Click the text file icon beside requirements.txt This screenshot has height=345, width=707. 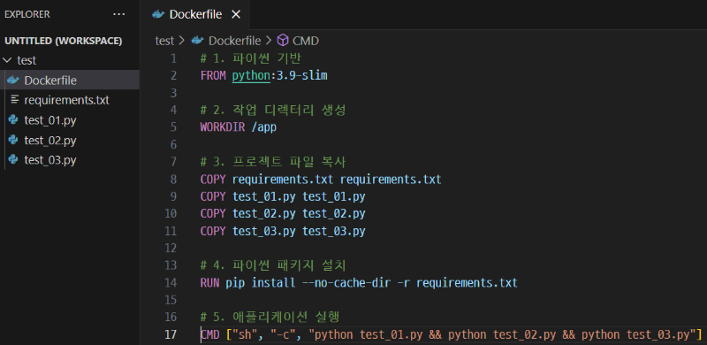pyautogui.click(x=14, y=100)
